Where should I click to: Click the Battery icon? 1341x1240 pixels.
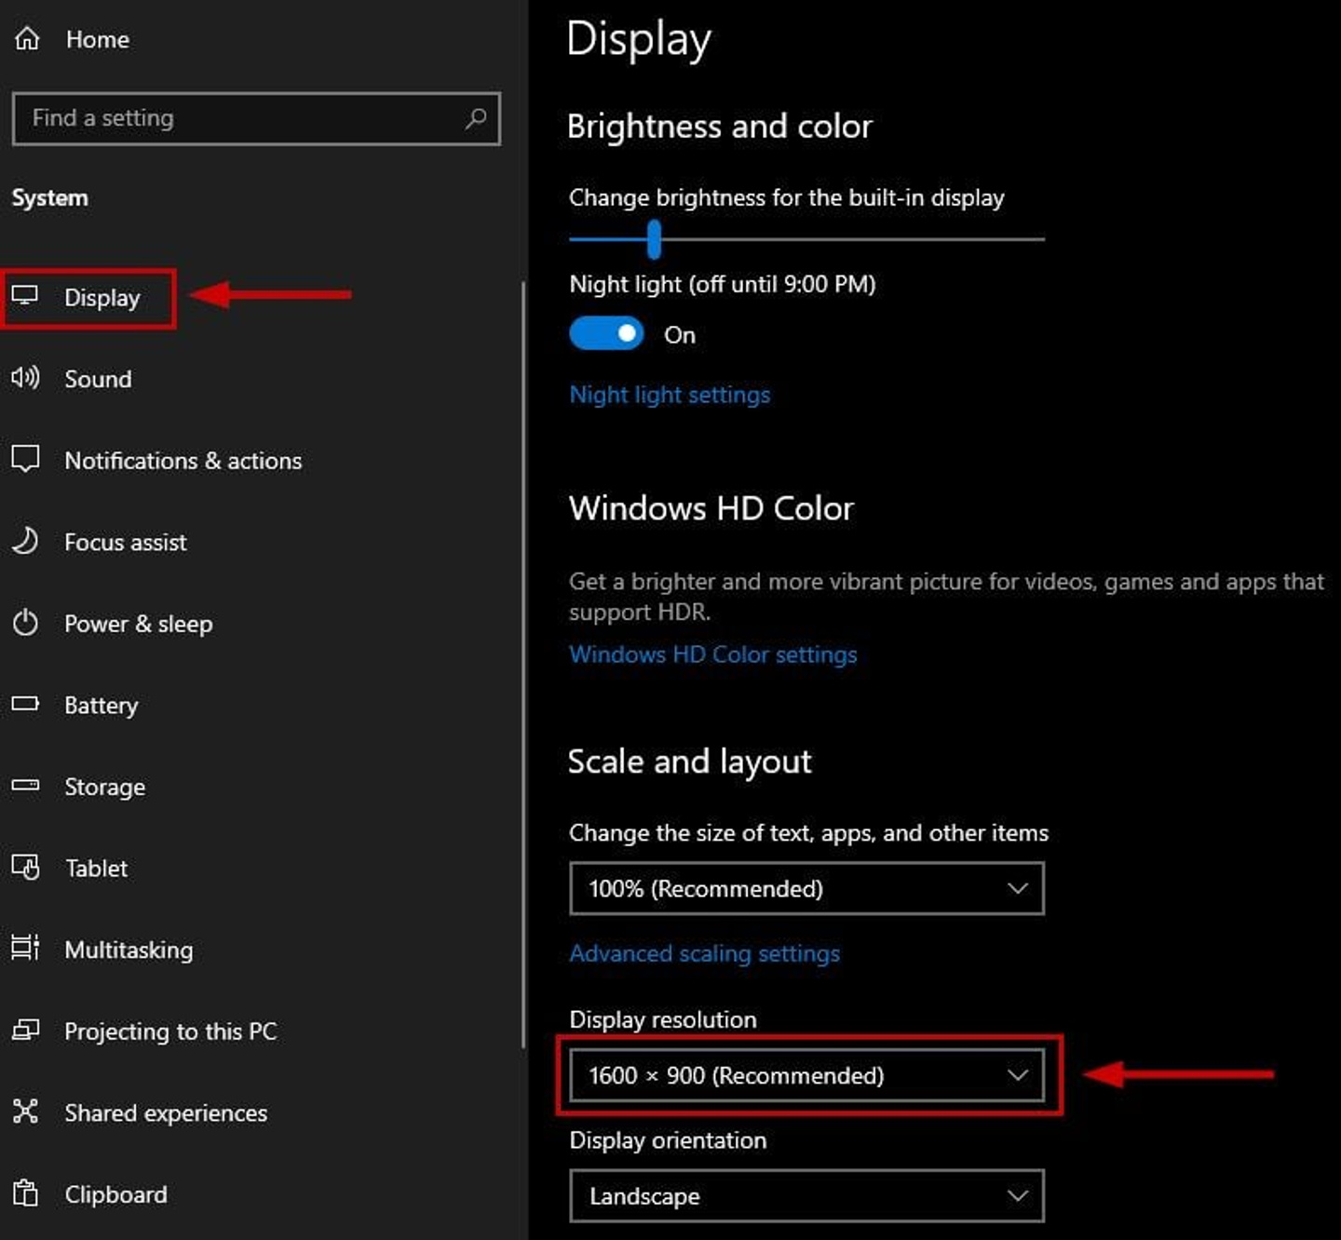[x=25, y=705]
